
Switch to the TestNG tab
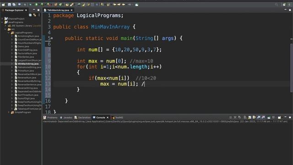(117, 117)
